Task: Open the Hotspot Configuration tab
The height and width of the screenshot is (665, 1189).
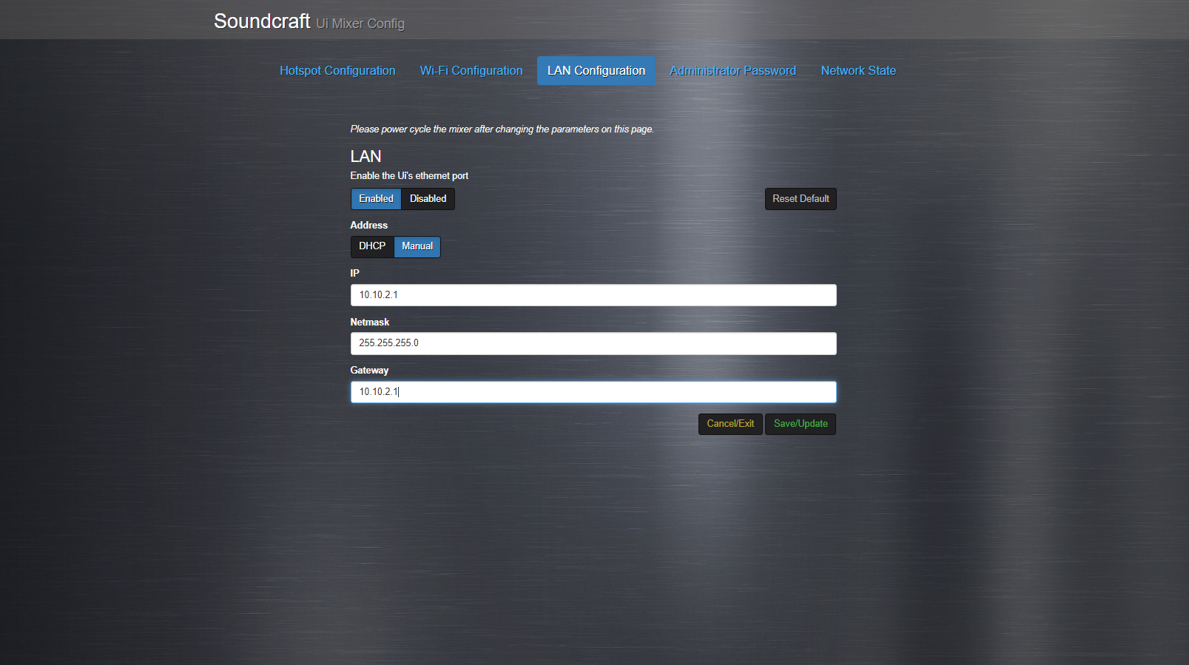Action: pyautogui.click(x=337, y=71)
